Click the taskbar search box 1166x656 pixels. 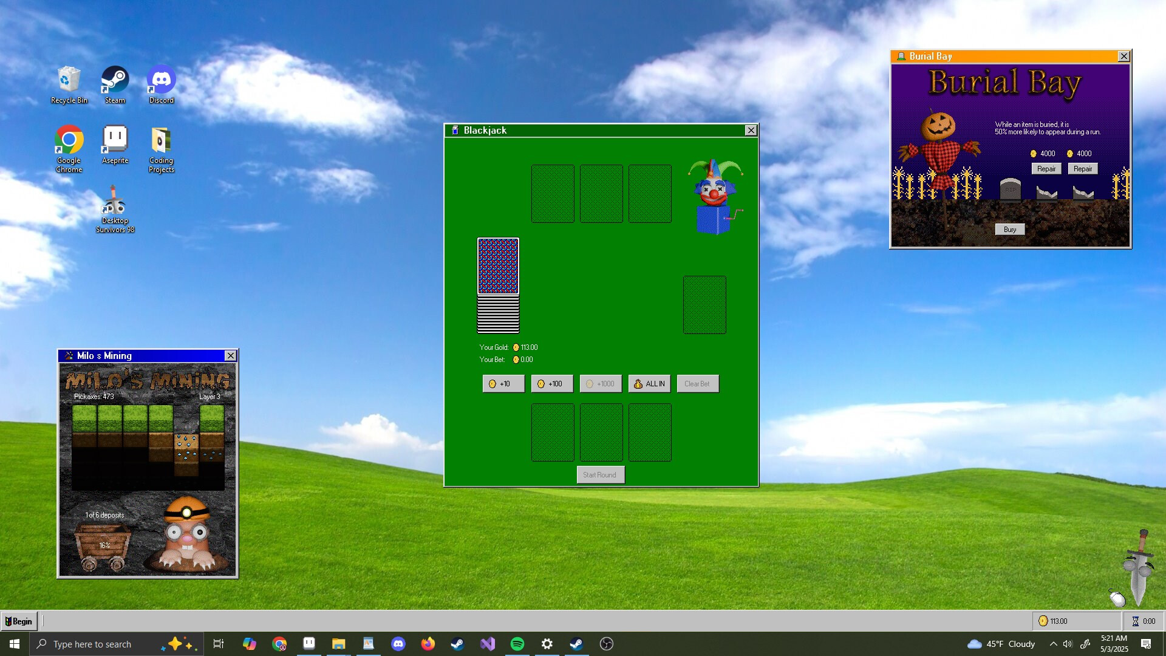point(97,643)
